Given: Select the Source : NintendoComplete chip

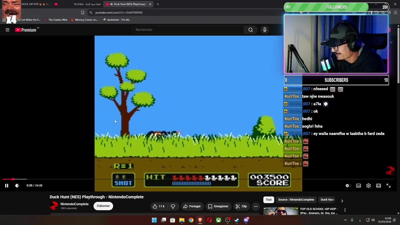Looking at the screenshot, I should (296, 199).
